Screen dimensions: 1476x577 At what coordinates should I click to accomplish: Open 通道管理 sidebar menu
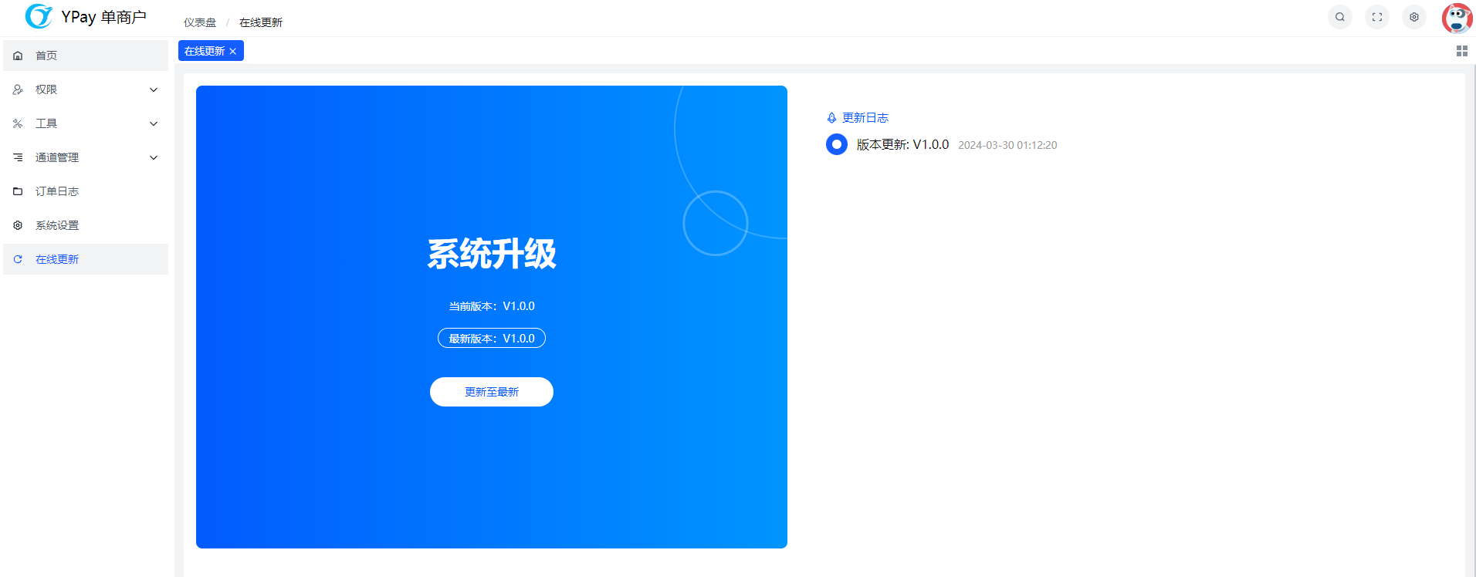click(86, 157)
